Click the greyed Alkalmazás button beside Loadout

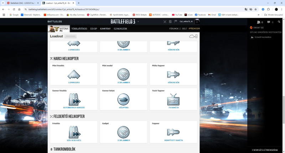pos(71,36)
